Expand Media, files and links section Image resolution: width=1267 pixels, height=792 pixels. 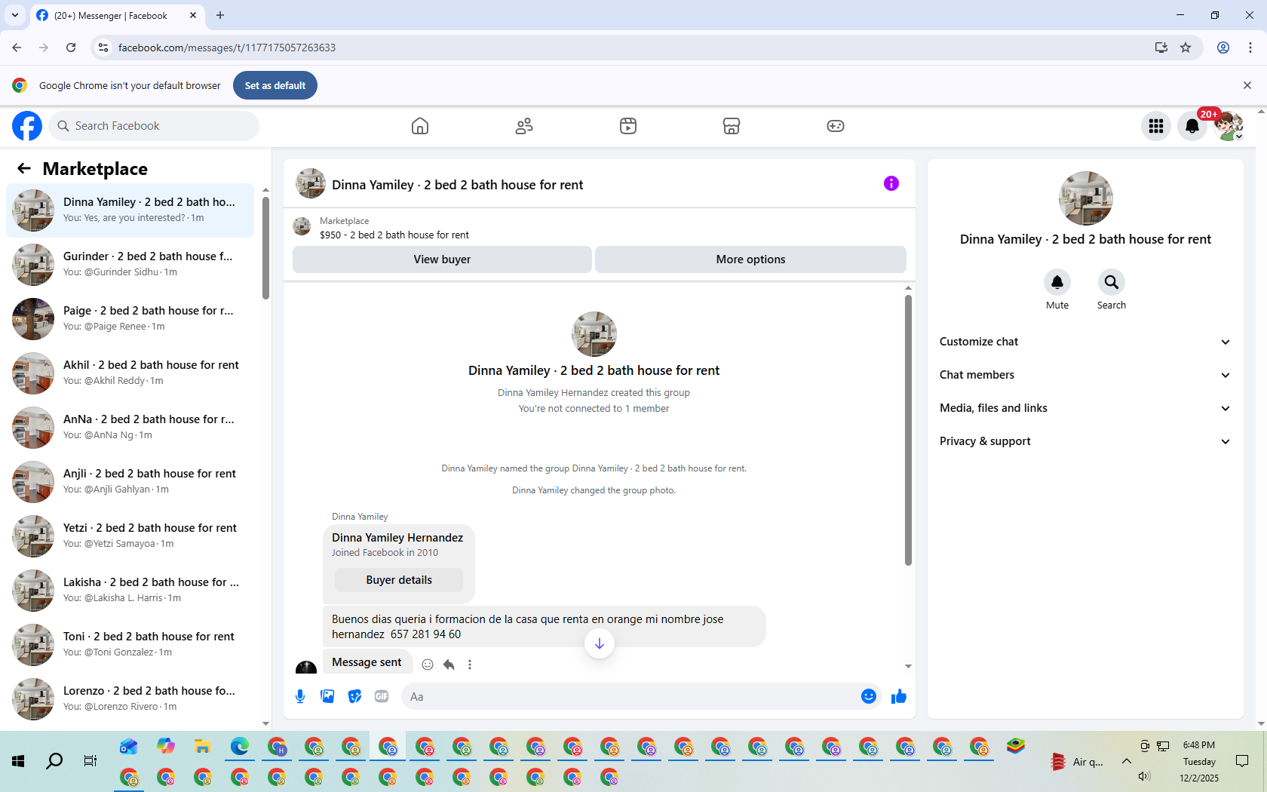coord(1085,408)
